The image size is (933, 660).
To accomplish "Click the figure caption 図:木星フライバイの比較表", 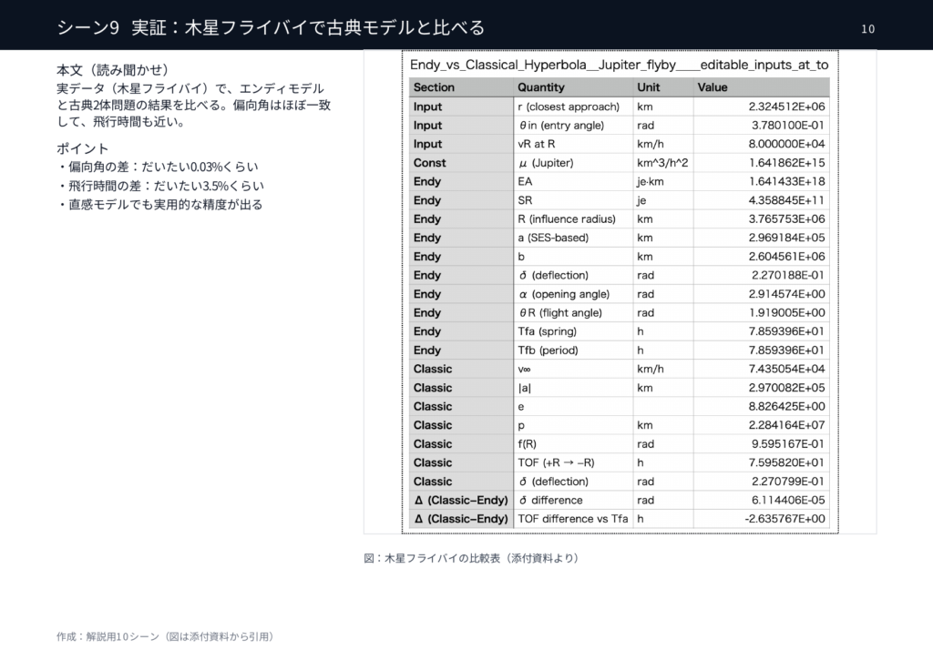I will [471, 558].
